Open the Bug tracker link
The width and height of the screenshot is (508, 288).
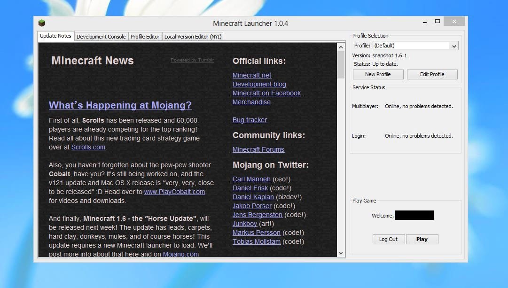pos(250,120)
